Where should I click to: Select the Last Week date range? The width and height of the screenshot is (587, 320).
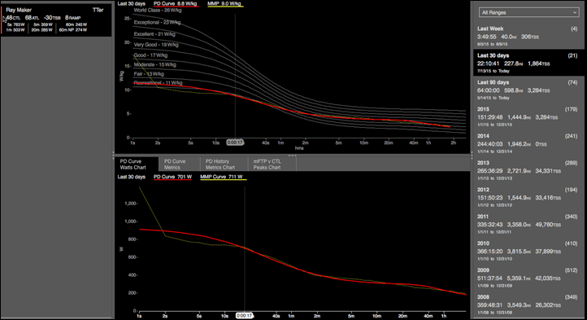click(x=528, y=36)
